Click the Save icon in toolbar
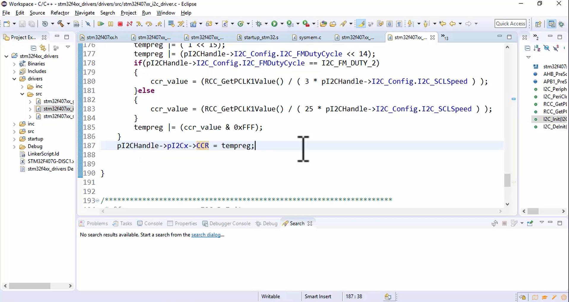 22,24
